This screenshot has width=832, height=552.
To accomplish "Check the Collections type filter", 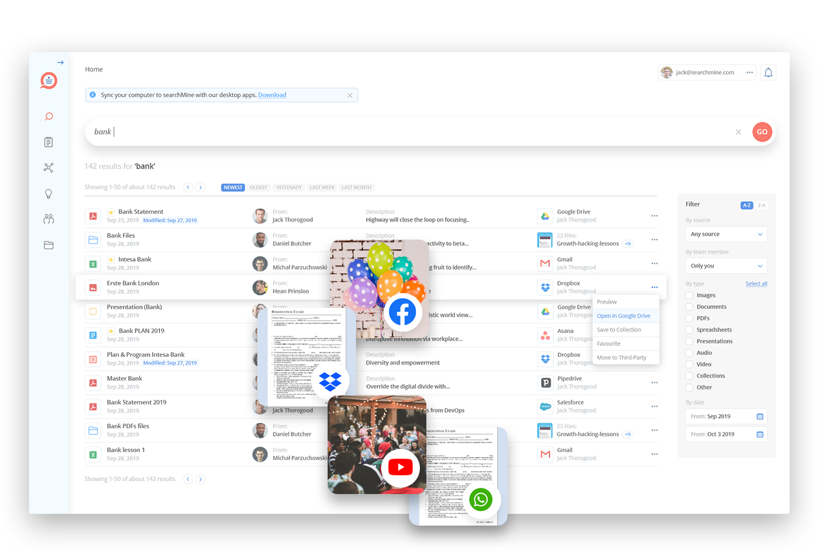I will coord(689,376).
